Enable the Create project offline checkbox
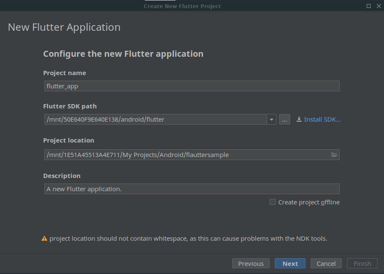Image resolution: width=384 pixels, height=274 pixels. pos(273,202)
